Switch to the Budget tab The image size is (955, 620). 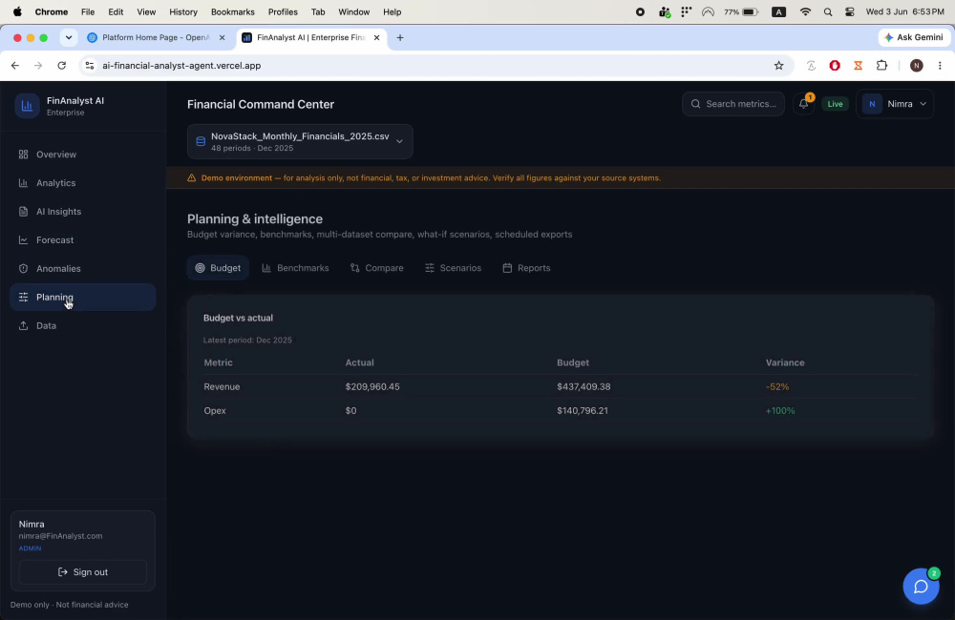pos(218,268)
